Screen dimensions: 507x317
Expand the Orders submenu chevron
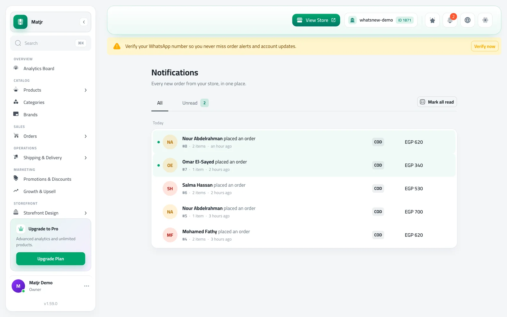point(86,136)
